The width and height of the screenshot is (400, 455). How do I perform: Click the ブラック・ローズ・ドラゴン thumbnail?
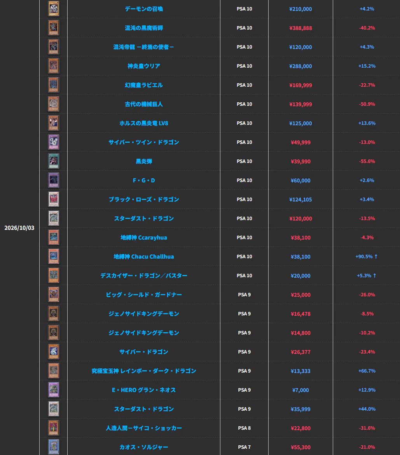pyautogui.click(x=53, y=199)
